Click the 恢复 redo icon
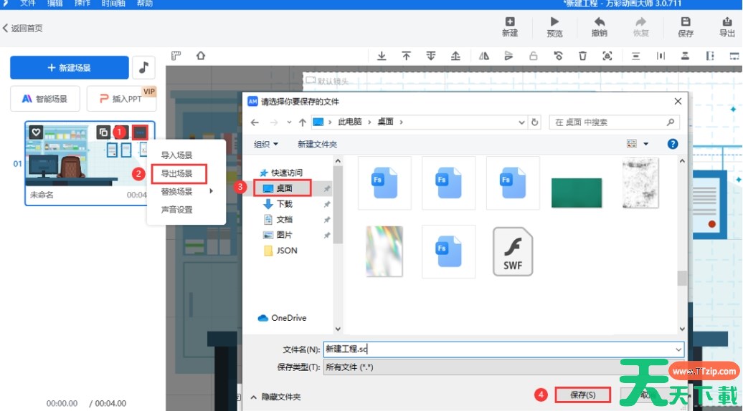Screen dimensions: 743x411 [x=640, y=21]
